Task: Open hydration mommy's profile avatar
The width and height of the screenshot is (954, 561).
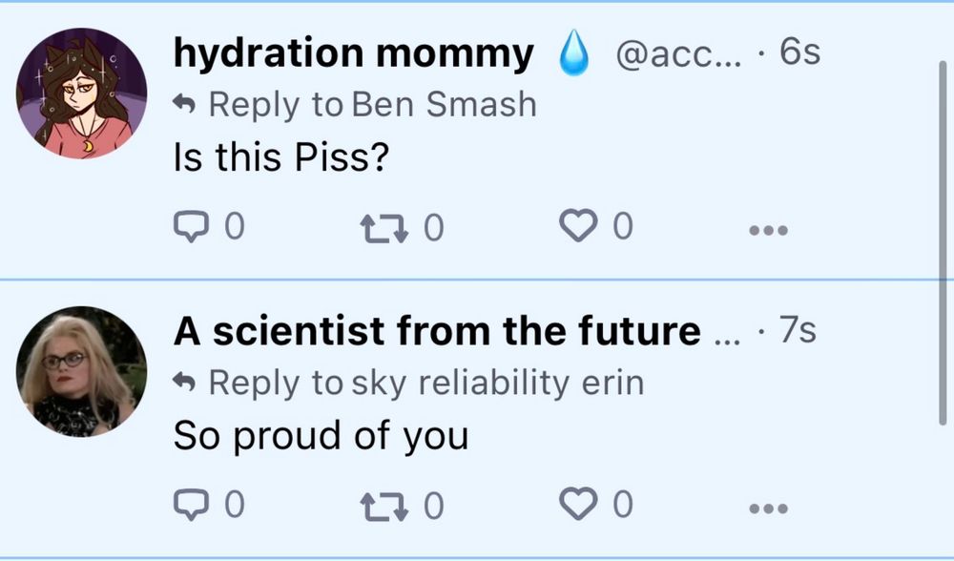Action: (81, 93)
